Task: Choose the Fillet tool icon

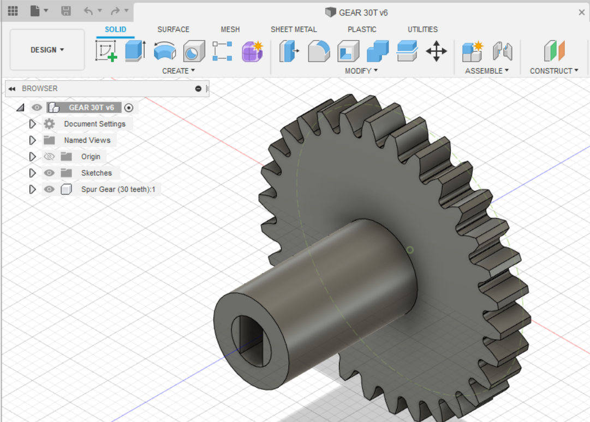Action: click(x=319, y=51)
